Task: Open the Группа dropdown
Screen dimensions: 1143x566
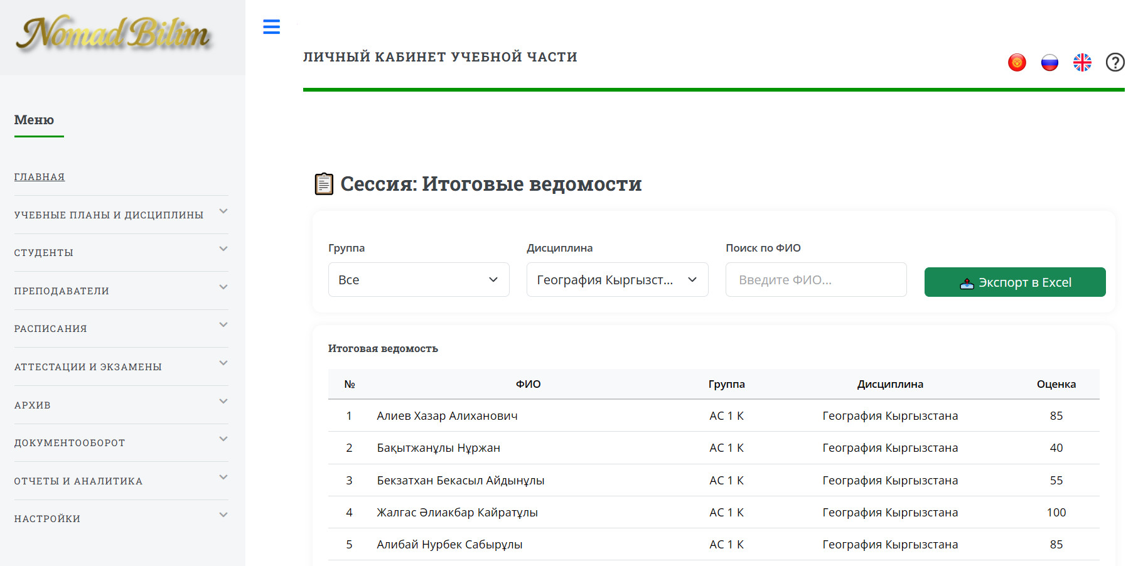Action: [x=419, y=280]
